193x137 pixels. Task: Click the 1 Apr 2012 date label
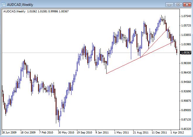[177, 133]
